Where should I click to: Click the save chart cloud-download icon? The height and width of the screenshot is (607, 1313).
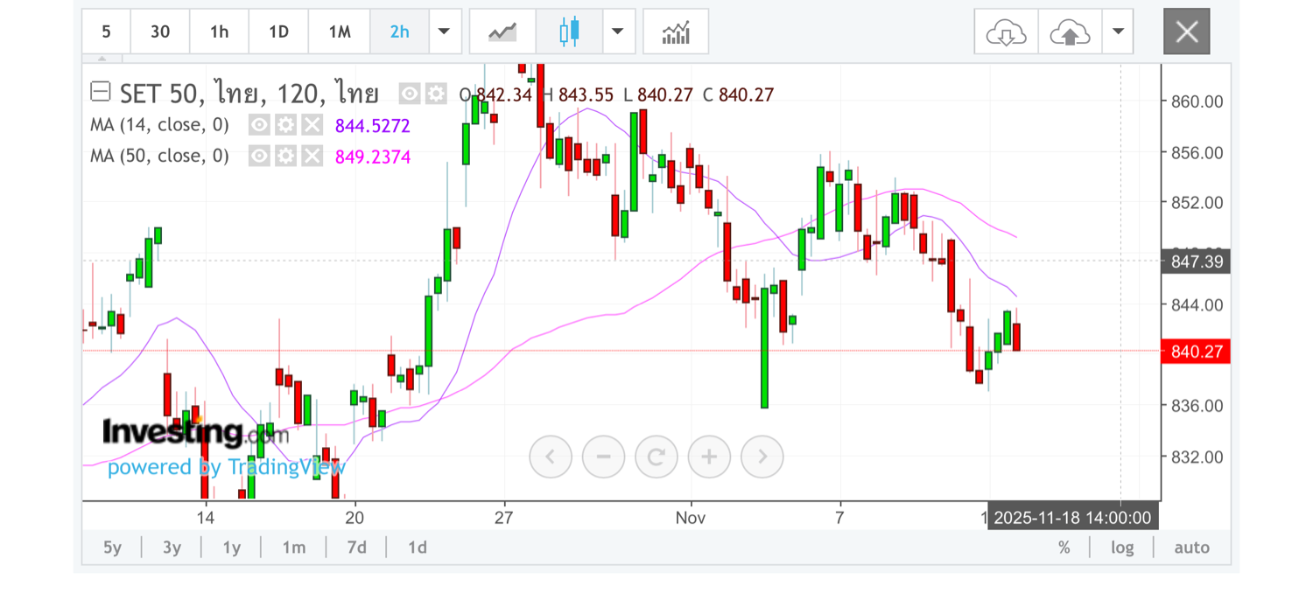point(1006,32)
